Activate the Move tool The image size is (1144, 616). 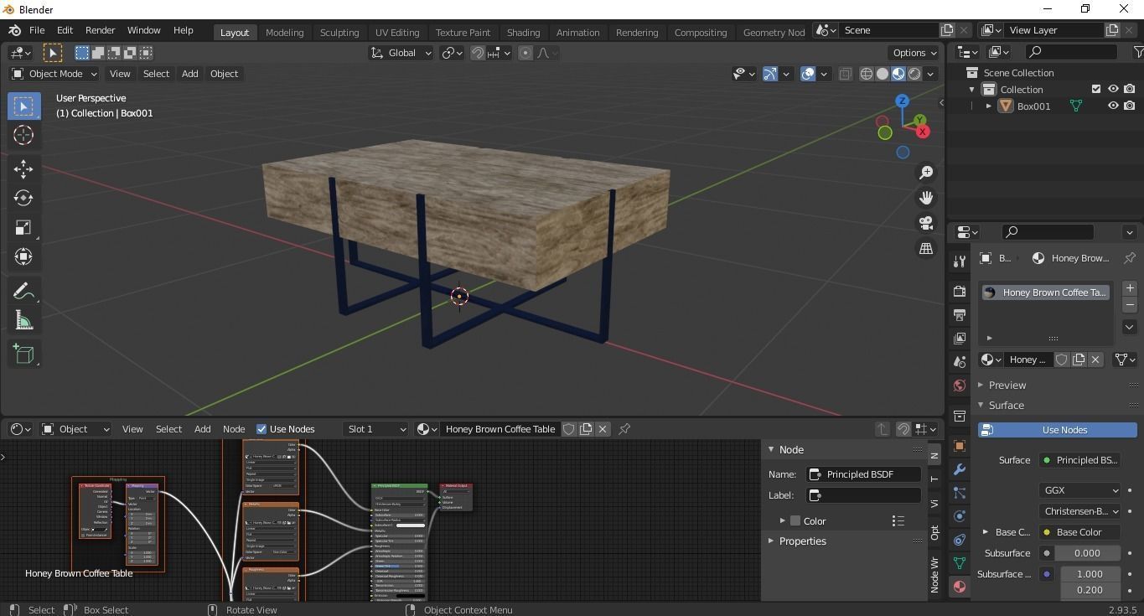pyautogui.click(x=23, y=168)
